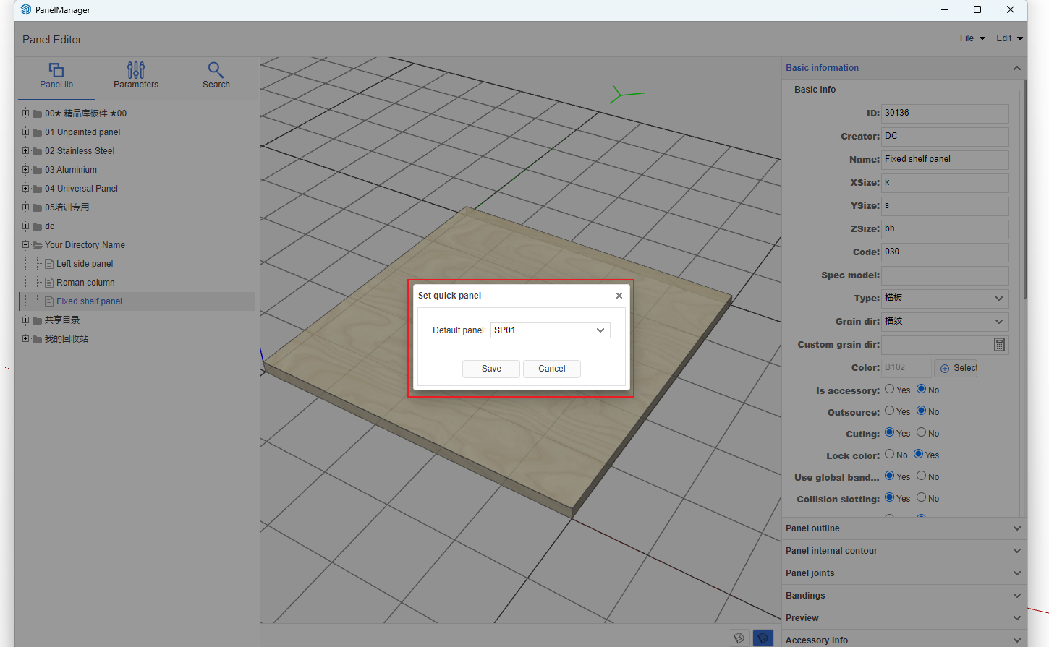Click the Fixed shelf panel file icon
Image resolution: width=1049 pixels, height=647 pixels.
tap(49, 301)
